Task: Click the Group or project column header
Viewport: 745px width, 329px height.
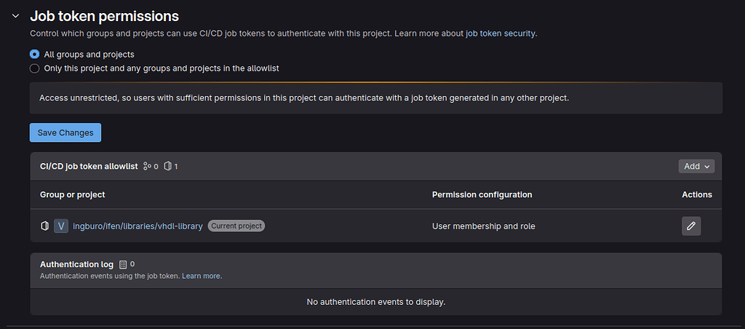Action: [72, 194]
